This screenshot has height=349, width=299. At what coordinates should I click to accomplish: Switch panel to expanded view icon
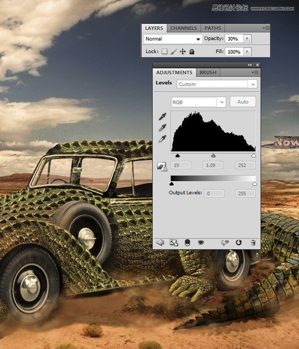(174, 243)
